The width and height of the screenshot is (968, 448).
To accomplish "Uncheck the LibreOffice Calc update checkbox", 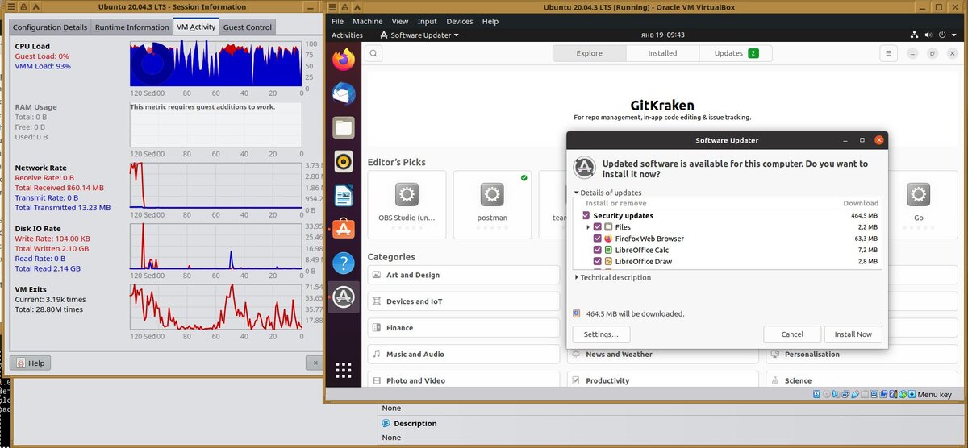I will (598, 250).
